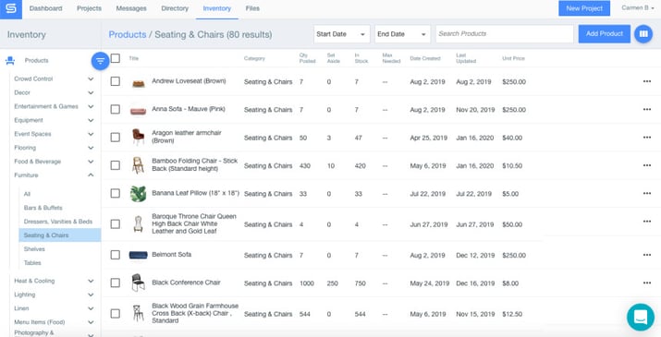Click the app logo icon in the header
This screenshot has width=661, height=337.
(x=11, y=9)
